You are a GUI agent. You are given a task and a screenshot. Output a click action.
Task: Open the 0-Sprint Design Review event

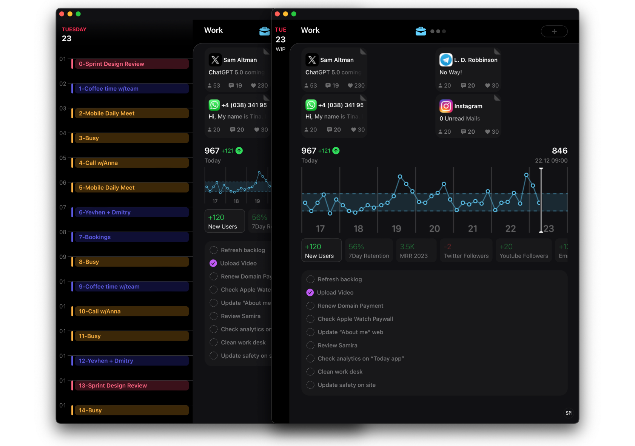130,64
